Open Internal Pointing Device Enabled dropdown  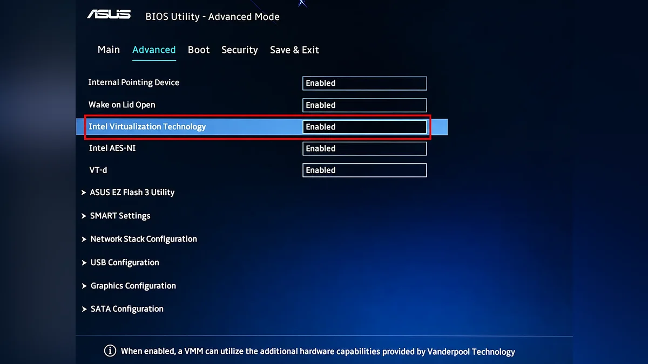click(x=364, y=83)
